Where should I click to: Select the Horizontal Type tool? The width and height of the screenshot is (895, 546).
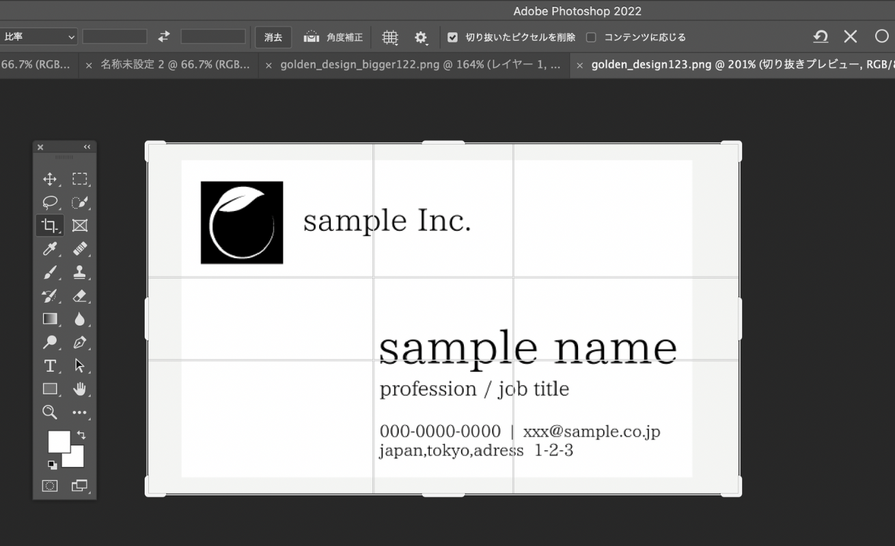(50, 366)
